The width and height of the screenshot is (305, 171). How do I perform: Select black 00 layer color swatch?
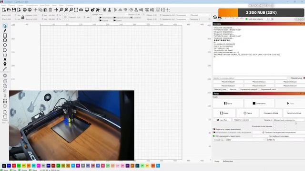pos(4,166)
